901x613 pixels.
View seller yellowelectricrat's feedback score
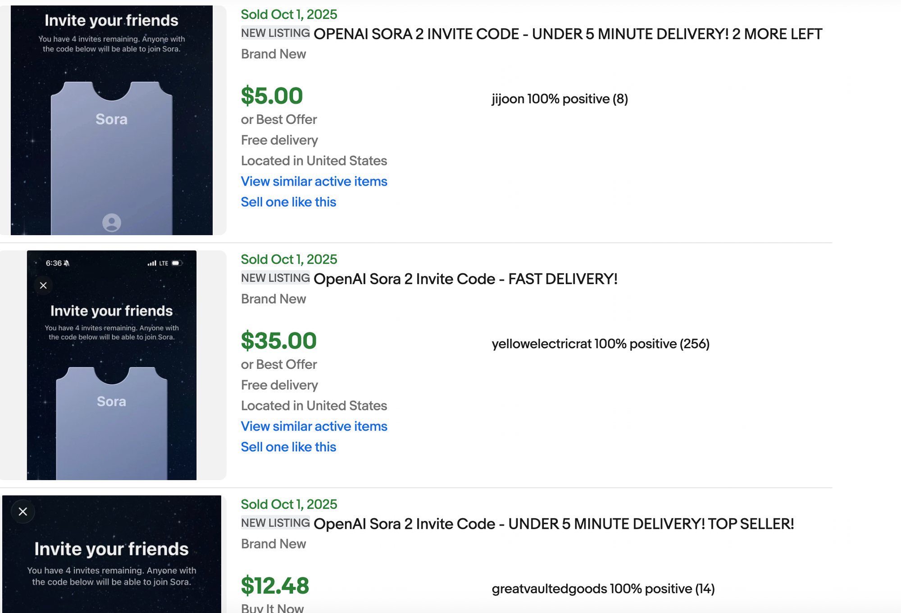[x=601, y=343]
